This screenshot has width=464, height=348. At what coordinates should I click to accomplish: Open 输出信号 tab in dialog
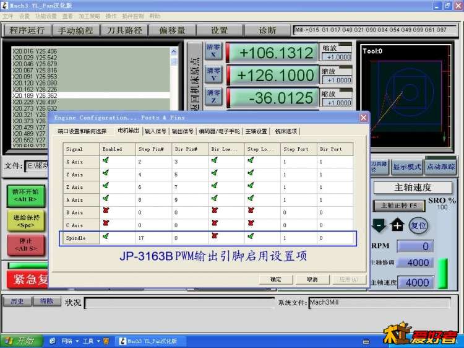tap(183, 131)
